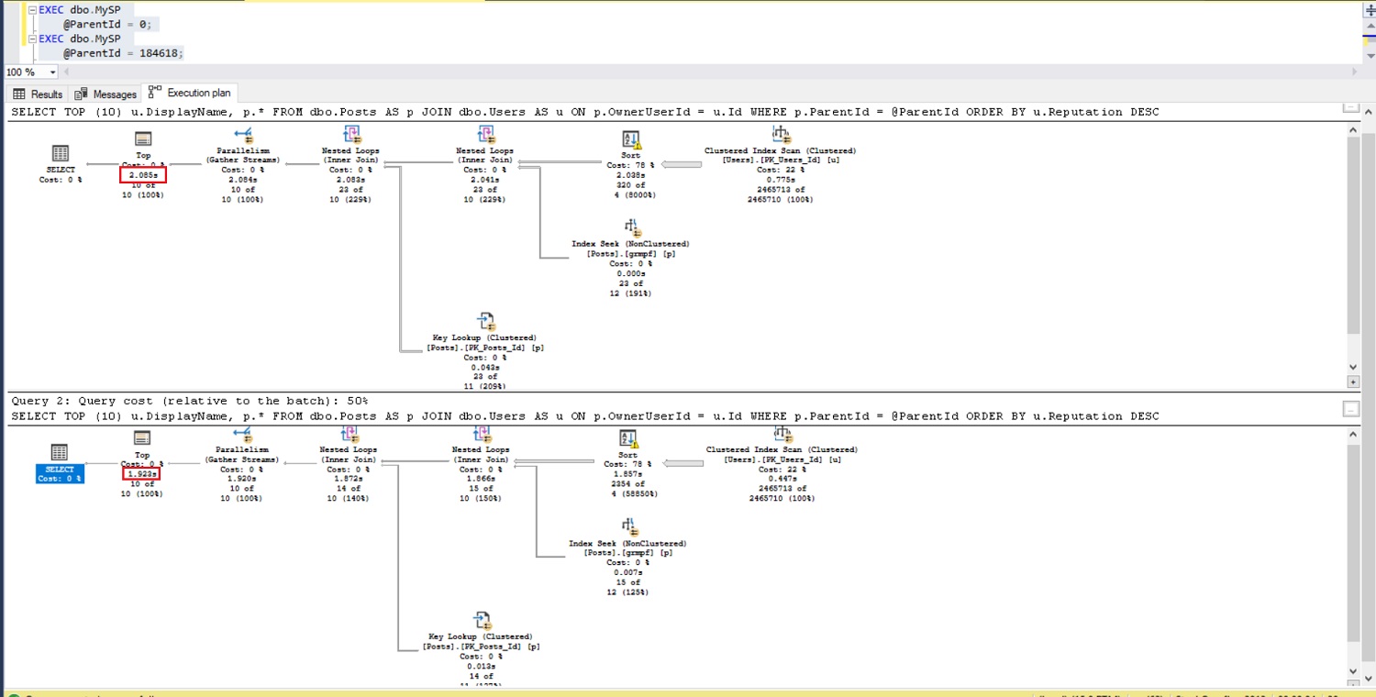This screenshot has height=697, width=1376.
Task: Click left Nested Loops icon in Query 2
Action: pyautogui.click(x=349, y=434)
